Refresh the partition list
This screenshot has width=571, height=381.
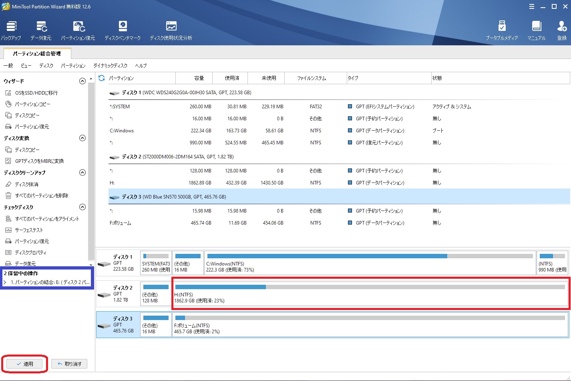[101, 78]
